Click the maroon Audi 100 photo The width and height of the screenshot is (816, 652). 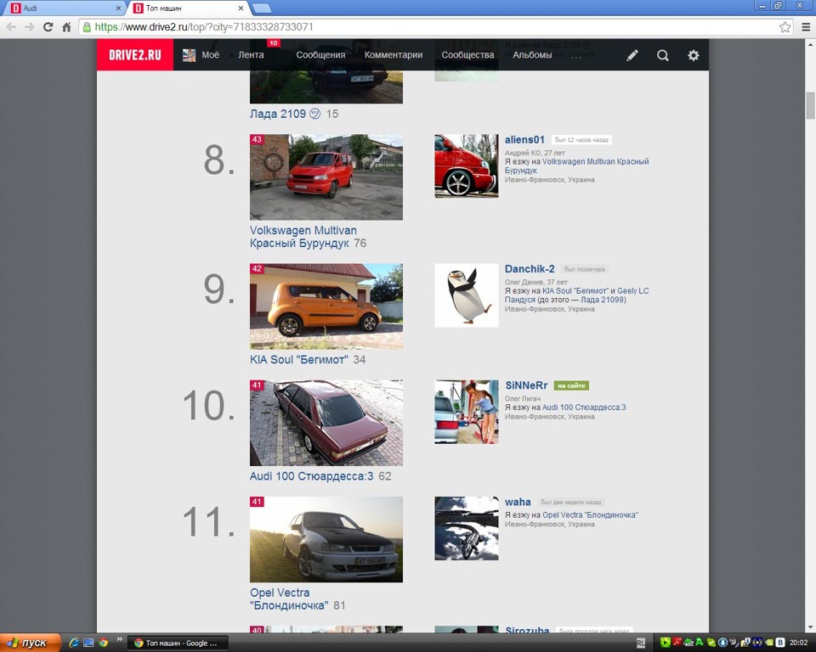pos(326,423)
